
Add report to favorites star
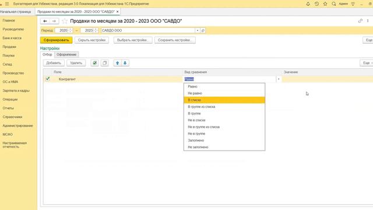click(x=65, y=21)
